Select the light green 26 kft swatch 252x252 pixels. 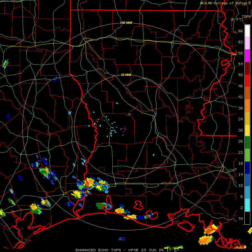[247, 155]
